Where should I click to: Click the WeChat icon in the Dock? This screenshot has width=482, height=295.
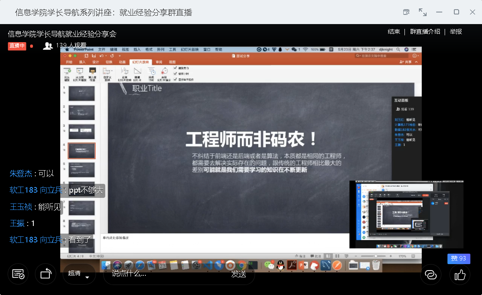pyautogui.click(x=269, y=265)
